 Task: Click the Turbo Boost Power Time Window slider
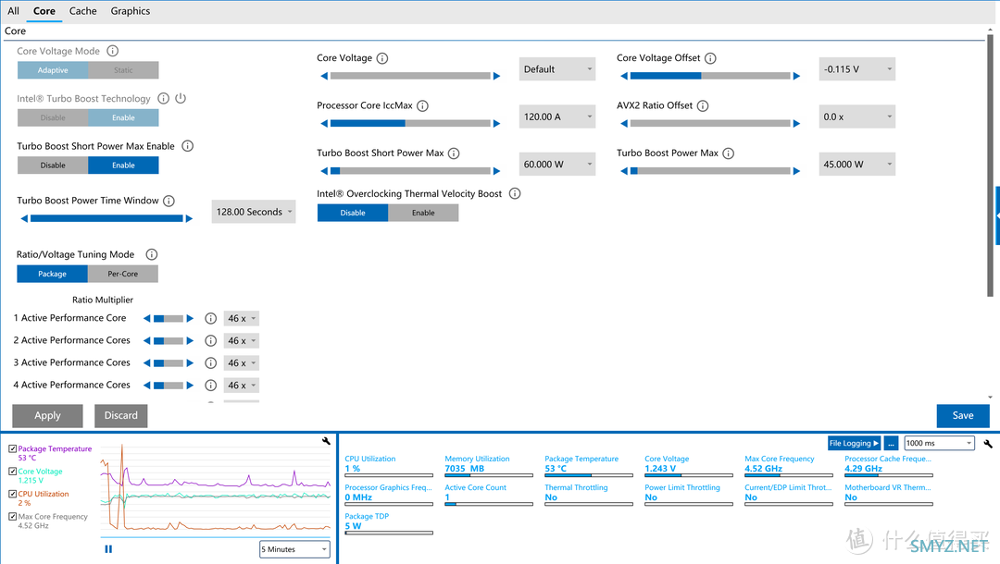point(106,218)
